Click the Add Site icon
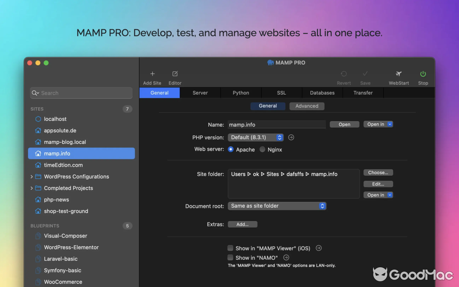 (x=152, y=74)
